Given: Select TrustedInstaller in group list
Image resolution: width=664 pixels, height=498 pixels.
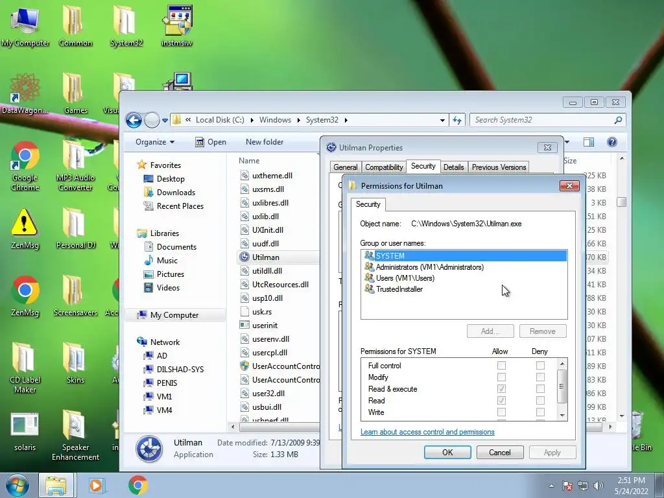Looking at the screenshot, I should [x=394, y=289].
